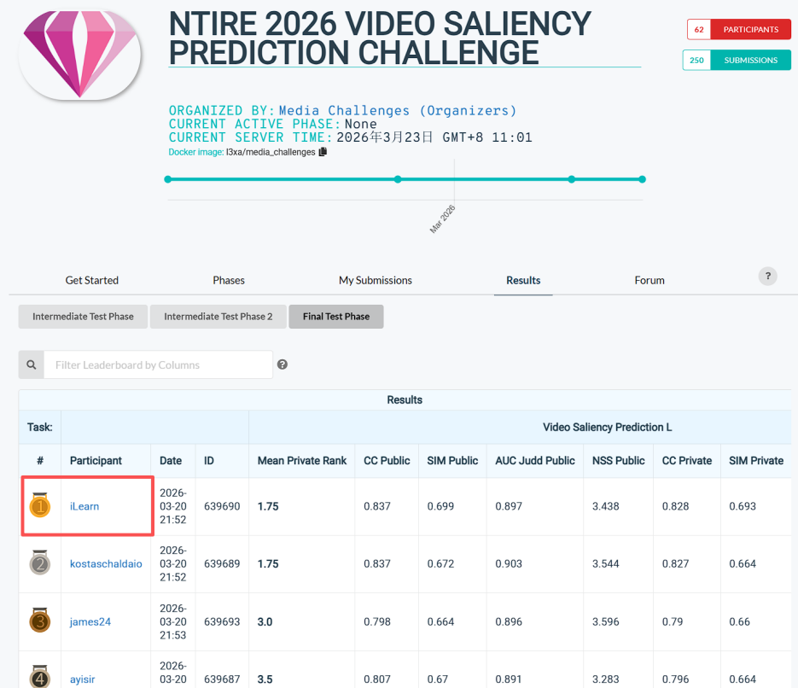The width and height of the screenshot is (798, 688).
Task: Click the help question mark near Forum tab
Action: click(767, 276)
